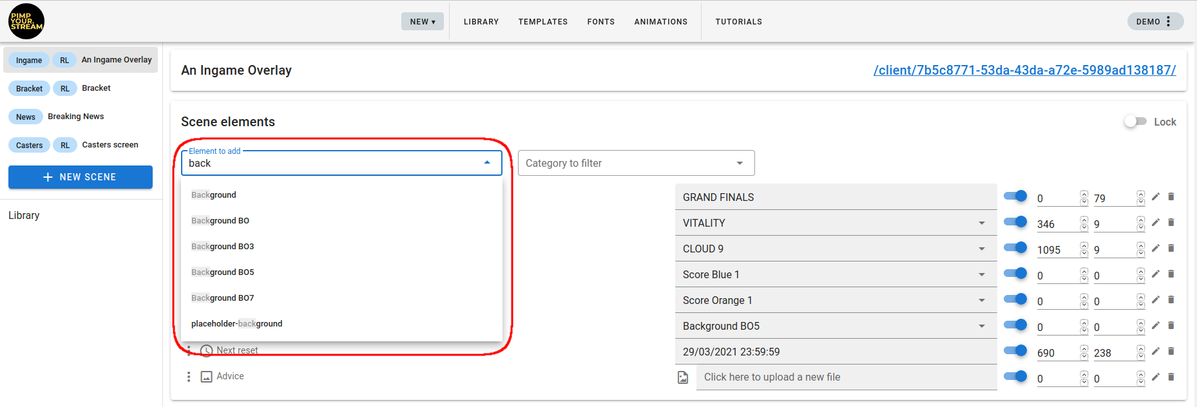Open the Category to filter dropdown
Image resolution: width=1197 pixels, height=407 pixels.
[x=636, y=164]
